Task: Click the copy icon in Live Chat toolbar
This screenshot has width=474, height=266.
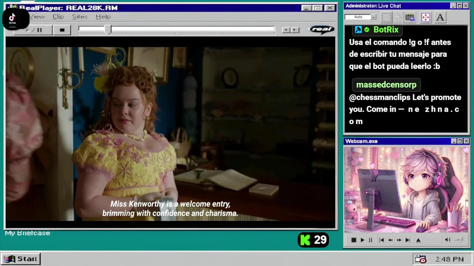Action: click(x=398, y=17)
